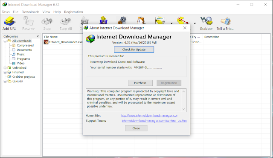
Task: Open the File menu
Action: (x=15, y=12)
